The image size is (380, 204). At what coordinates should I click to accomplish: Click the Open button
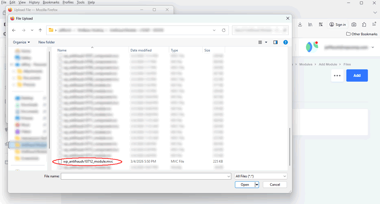[245, 185]
